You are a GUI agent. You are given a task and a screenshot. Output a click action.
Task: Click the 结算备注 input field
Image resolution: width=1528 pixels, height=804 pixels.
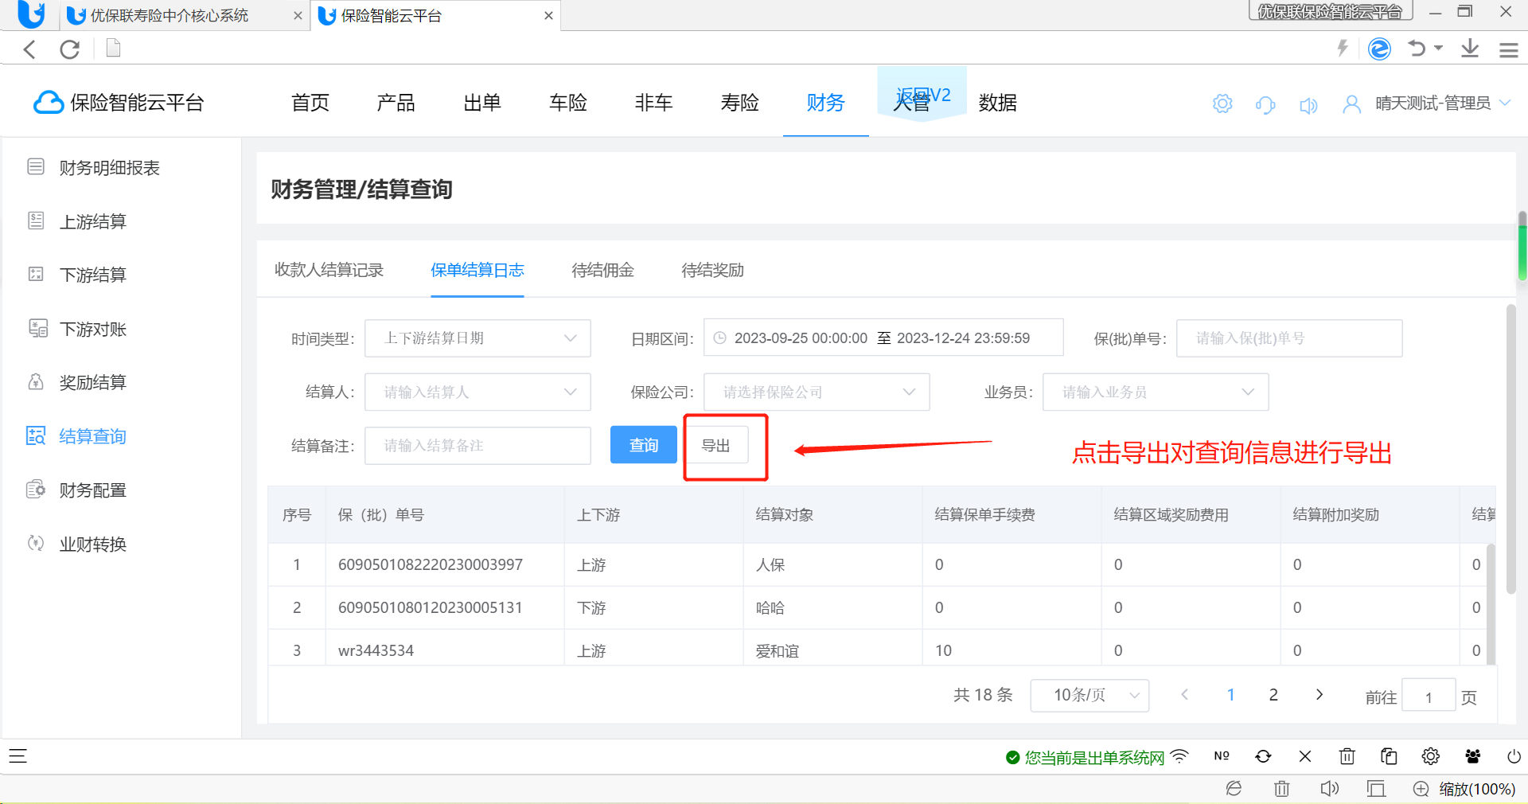(x=477, y=445)
